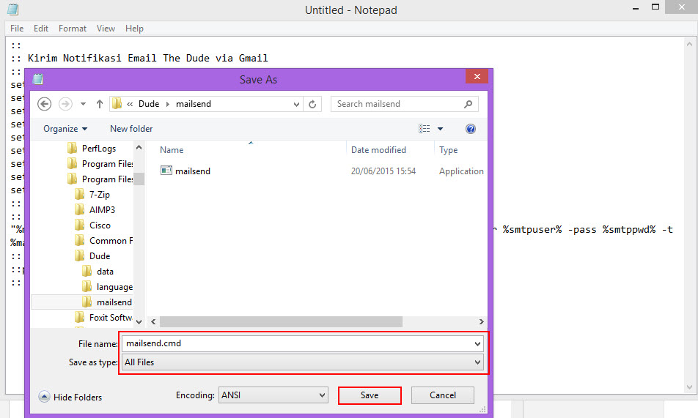The image size is (698, 418).
Task: Go up one folder level
Action: (100, 104)
